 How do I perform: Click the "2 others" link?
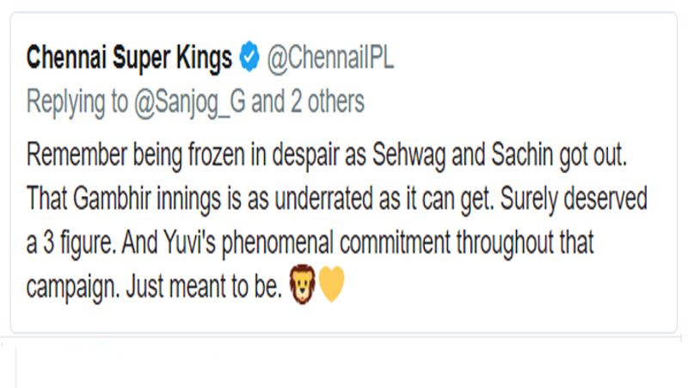[328, 102]
